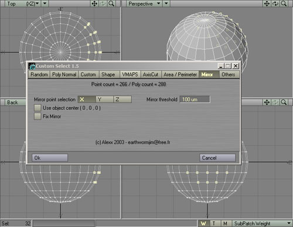Click the rotate icon in Perspective viewport
Viewport: 293px width, 227px height.
[275, 4]
